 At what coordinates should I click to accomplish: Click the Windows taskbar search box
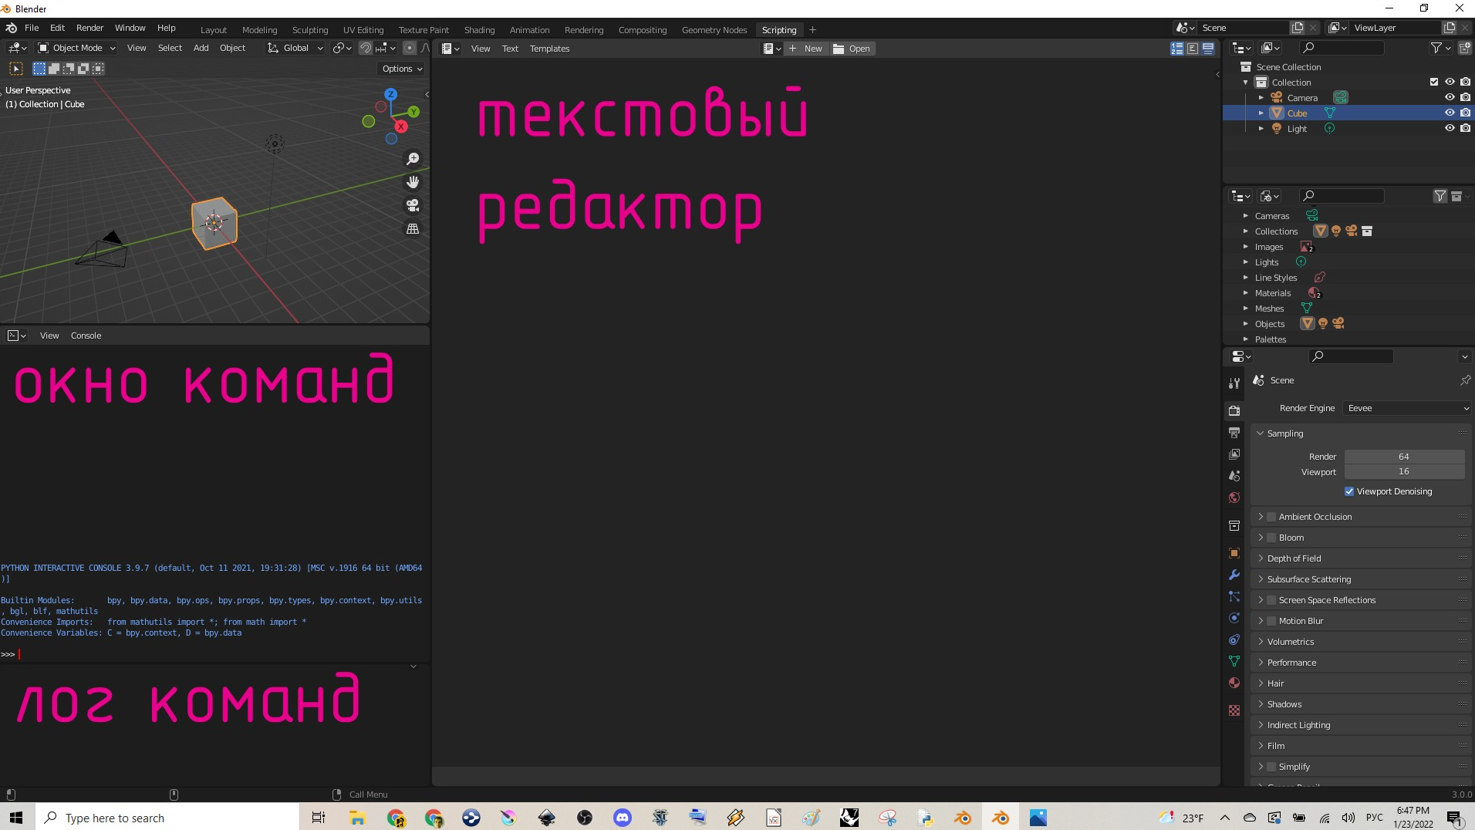click(167, 818)
